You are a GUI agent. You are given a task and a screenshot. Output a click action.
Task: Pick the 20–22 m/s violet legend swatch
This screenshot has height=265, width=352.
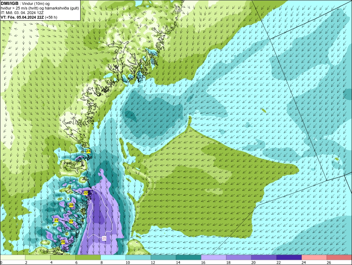[264, 257]
